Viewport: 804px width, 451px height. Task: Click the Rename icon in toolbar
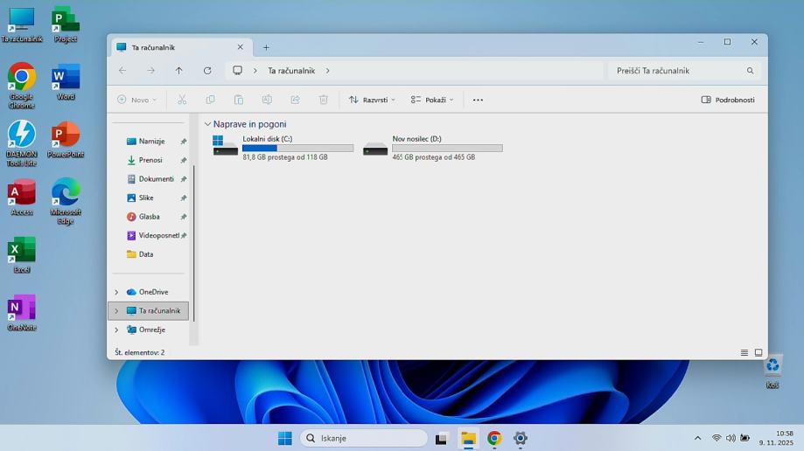pos(267,100)
